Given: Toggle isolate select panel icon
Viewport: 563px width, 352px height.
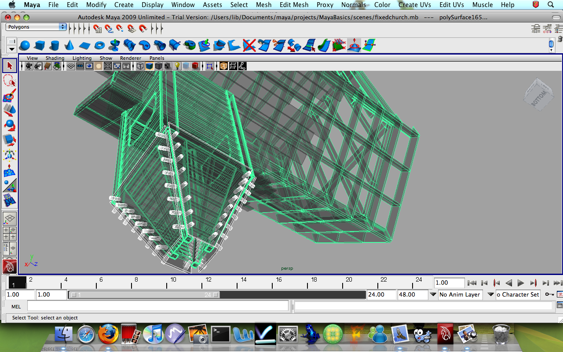Looking at the screenshot, I should coord(210,66).
